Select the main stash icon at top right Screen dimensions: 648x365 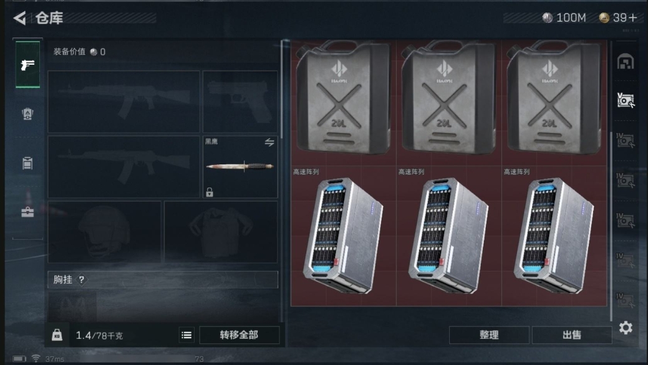[x=626, y=62]
